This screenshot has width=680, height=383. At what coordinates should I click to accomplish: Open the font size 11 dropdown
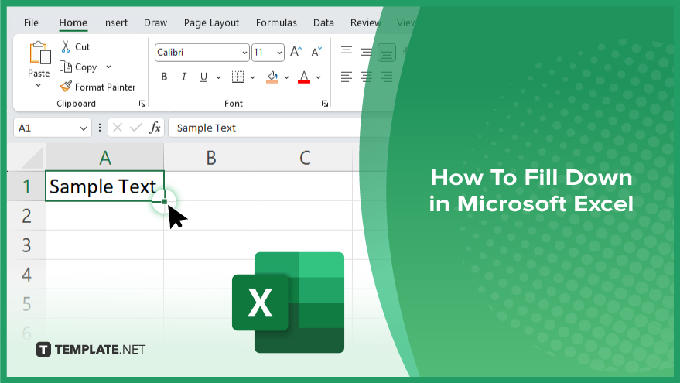point(280,53)
